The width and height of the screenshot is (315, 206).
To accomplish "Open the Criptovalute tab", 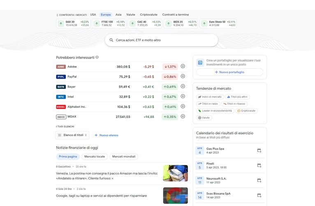I will 149,15.
